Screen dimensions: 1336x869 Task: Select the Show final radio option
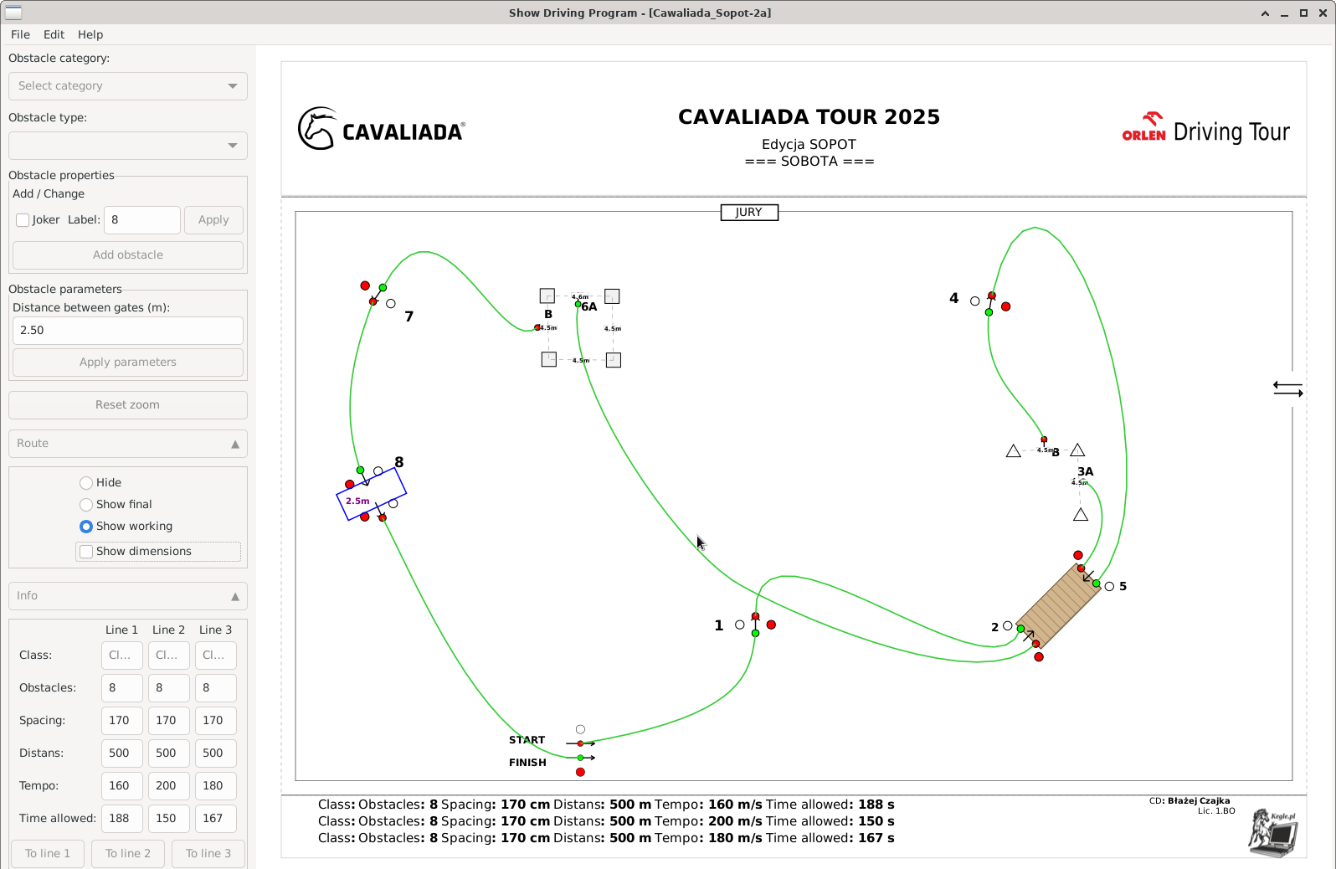click(x=86, y=505)
